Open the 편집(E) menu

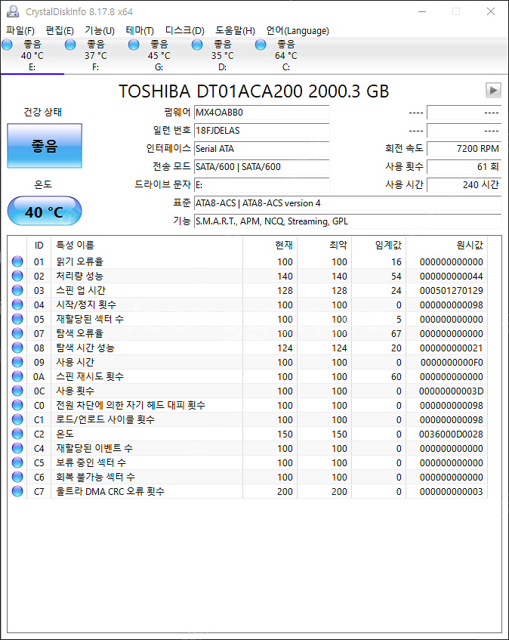(60, 31)
